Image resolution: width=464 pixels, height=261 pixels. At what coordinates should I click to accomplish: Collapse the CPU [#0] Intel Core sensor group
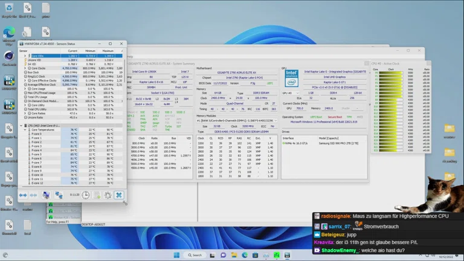point(21,125)
